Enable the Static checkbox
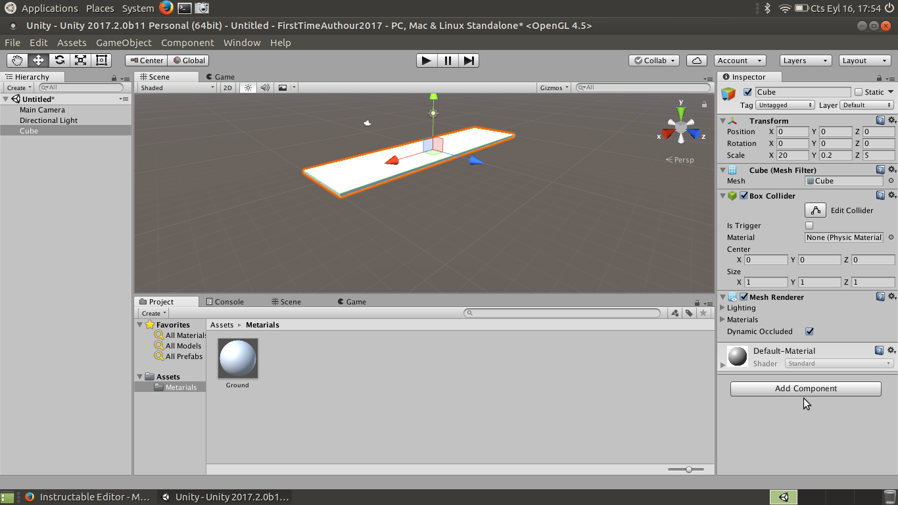The height and width of the screenshot is (505, 898). [858, 92]
